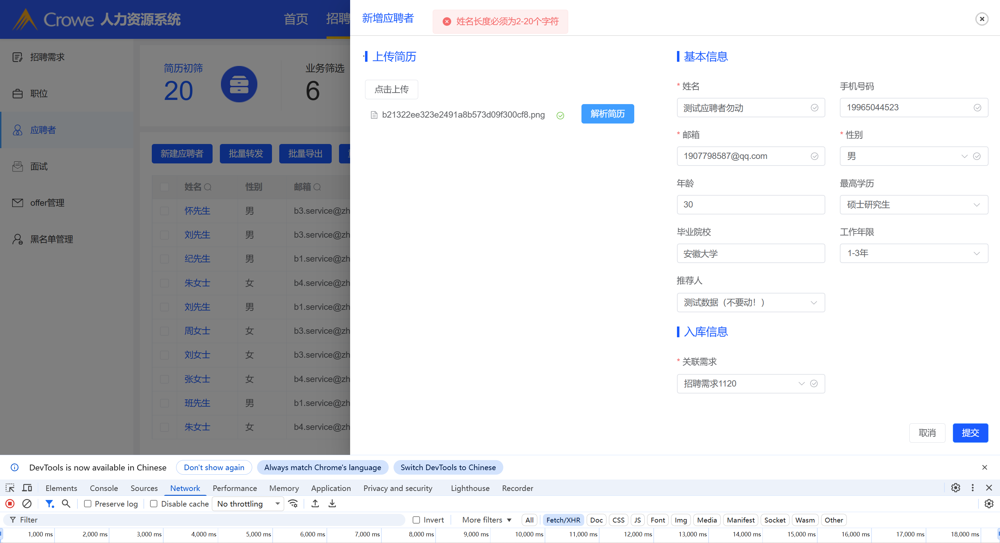Click the 11,000 ms timeline marker
The image size is (1000, 543).
point(583,534)
